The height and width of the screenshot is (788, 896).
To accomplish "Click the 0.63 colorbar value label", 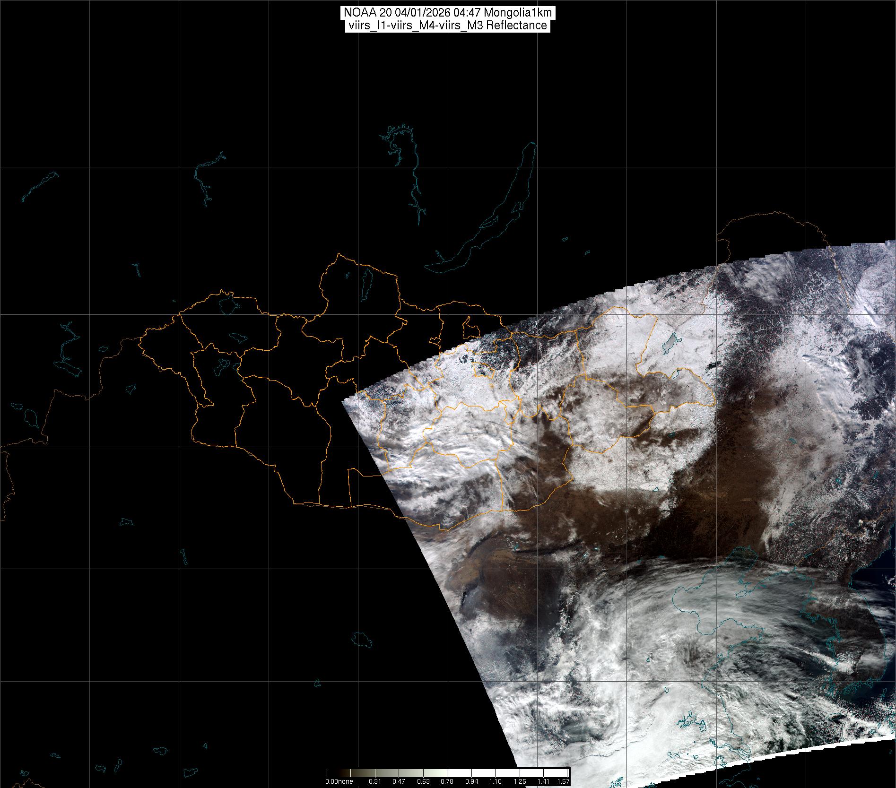I will coord(423,781).
